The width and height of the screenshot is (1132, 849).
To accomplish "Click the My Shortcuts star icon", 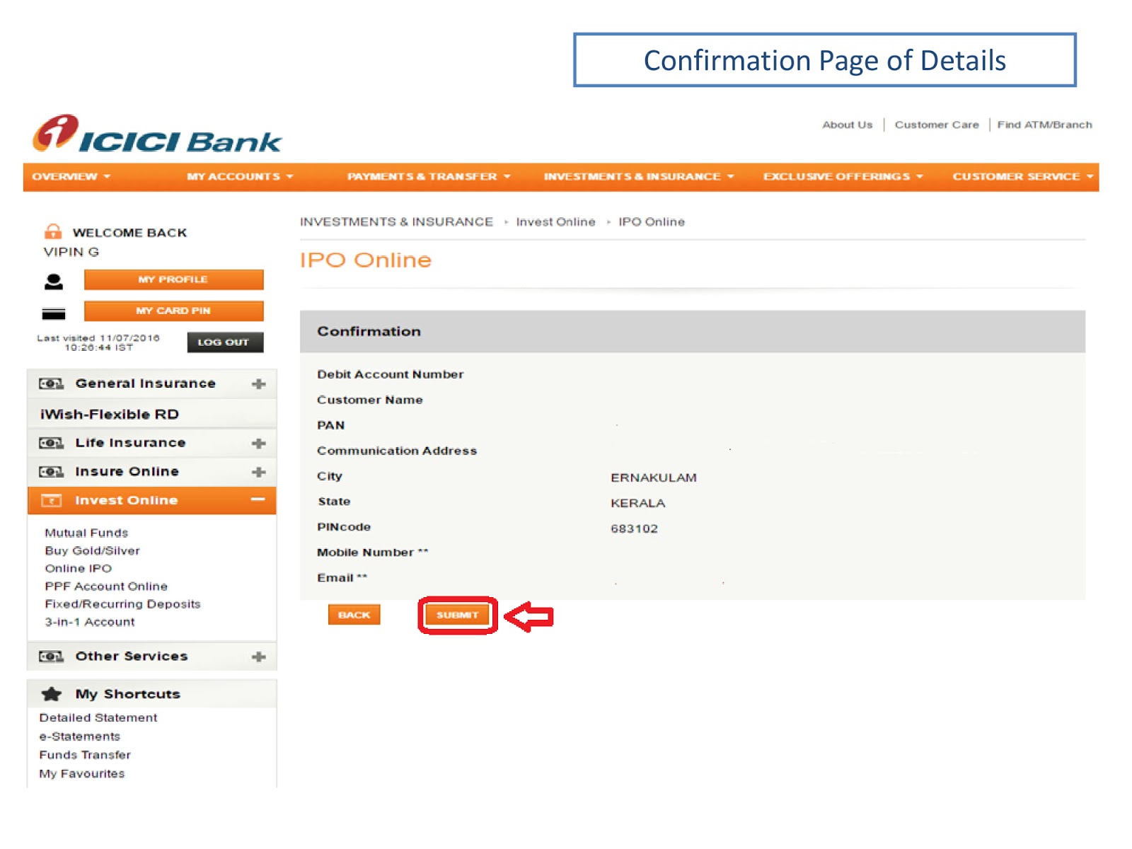I will (x=52, y=694).
